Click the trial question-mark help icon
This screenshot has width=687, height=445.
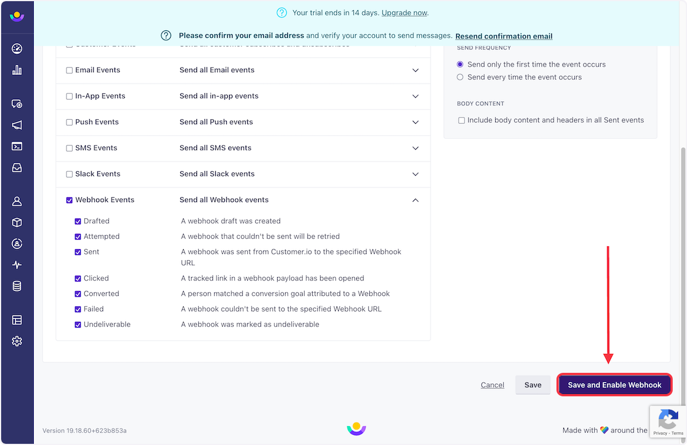coord(282,13)
